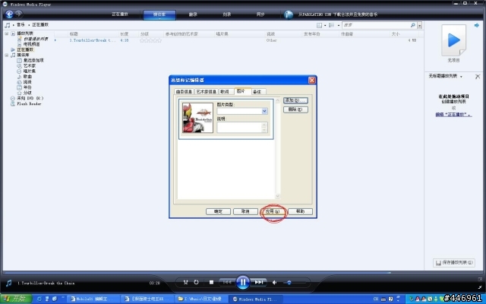Click the album art thumbnail in editor
This screenshot has width=486, height=304.
click(x=197, y=118)
